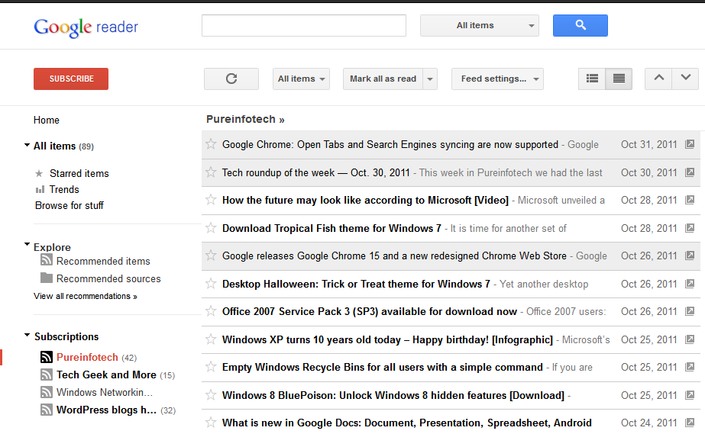Open Windows XP turns 10 link icon
This screenshot has height=434, width=705.
click(689, 339)
